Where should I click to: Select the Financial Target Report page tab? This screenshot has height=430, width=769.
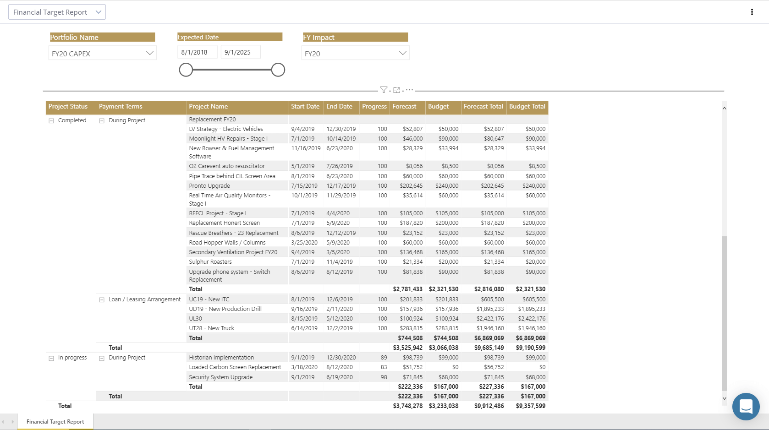point(55,422)
